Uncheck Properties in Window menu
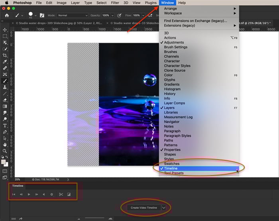This screenshot has width=279, height=221. [199, 150]
